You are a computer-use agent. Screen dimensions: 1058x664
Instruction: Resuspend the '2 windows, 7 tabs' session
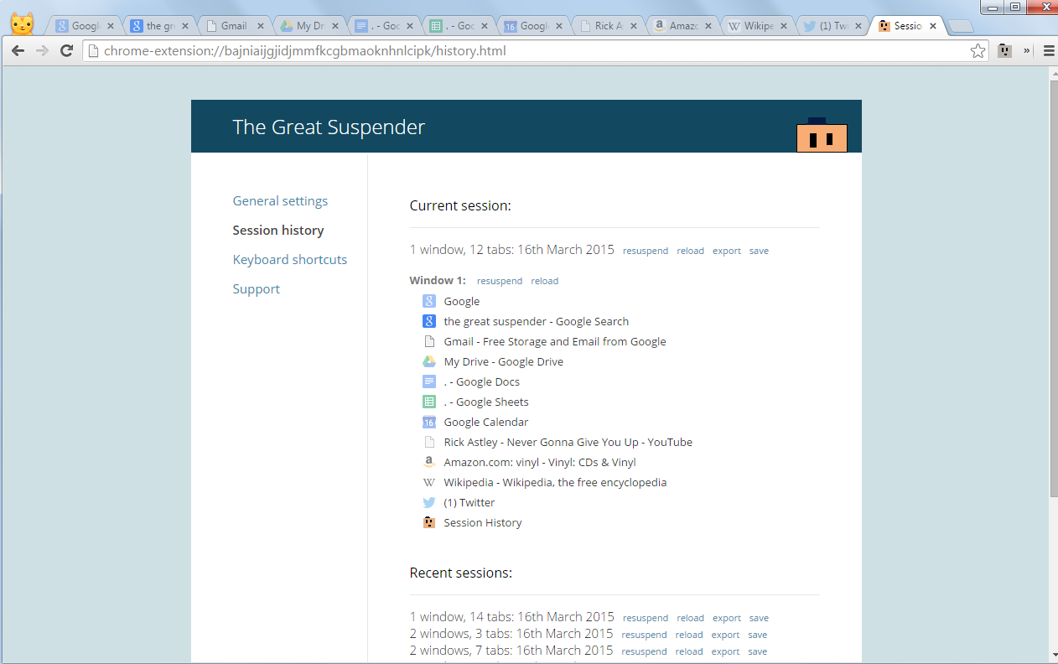[645, 651]
